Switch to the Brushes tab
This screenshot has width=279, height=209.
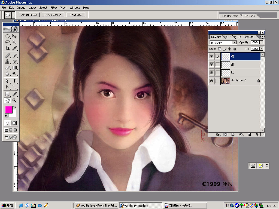(x=250, y=16)
